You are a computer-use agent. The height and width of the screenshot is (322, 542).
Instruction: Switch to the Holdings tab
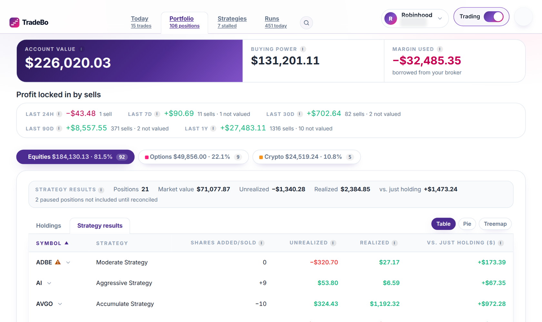(49, 226)
